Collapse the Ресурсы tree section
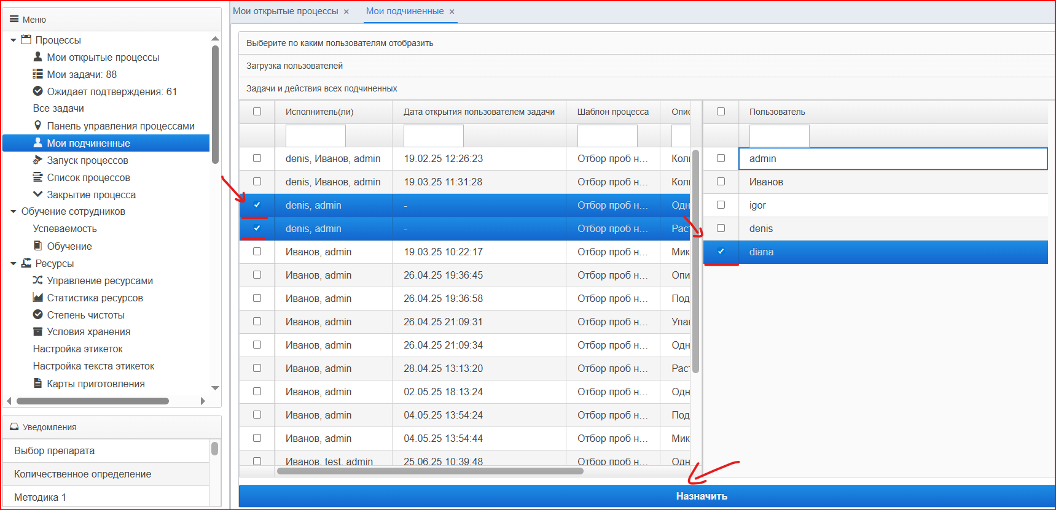 click(x=14, y=263)
